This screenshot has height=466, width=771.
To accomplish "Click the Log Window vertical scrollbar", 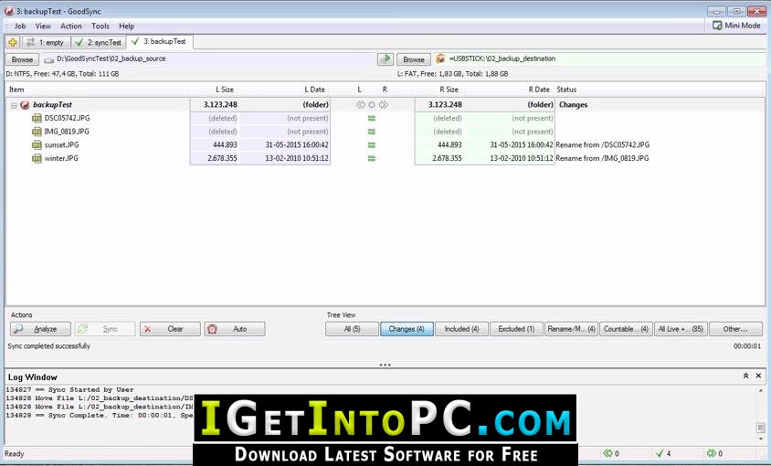I will pos(761,416).
